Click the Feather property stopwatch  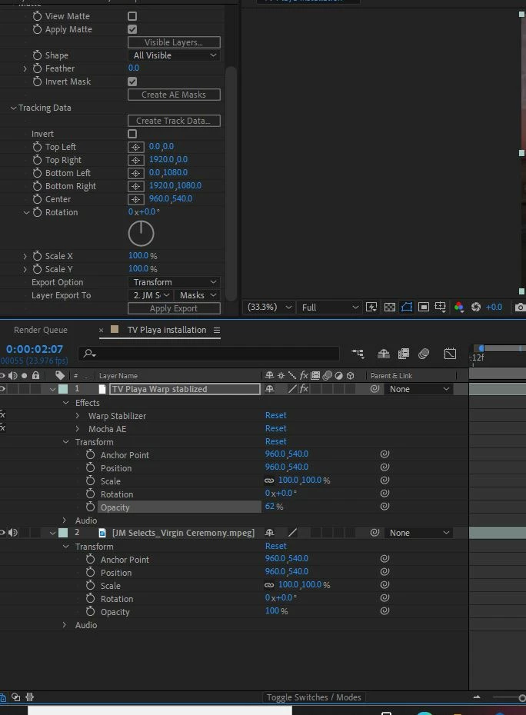(38, 68)
